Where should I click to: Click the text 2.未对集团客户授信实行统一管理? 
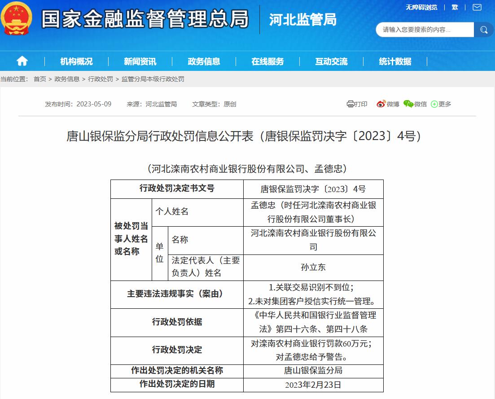tap(312, 302)
